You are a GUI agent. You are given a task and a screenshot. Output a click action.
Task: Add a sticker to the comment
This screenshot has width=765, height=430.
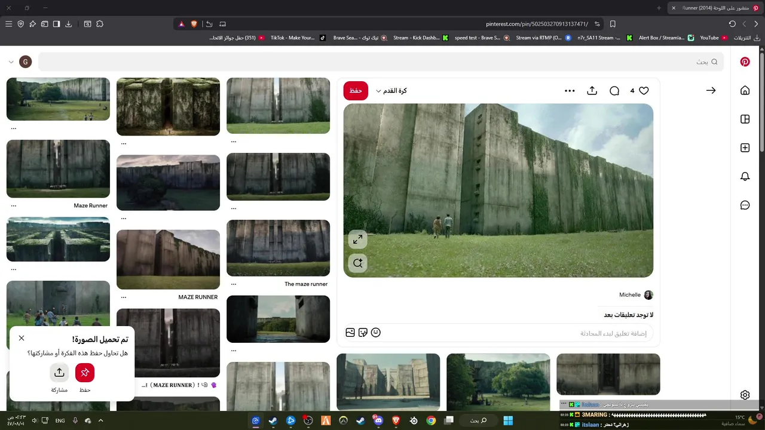tap(363, 333)
